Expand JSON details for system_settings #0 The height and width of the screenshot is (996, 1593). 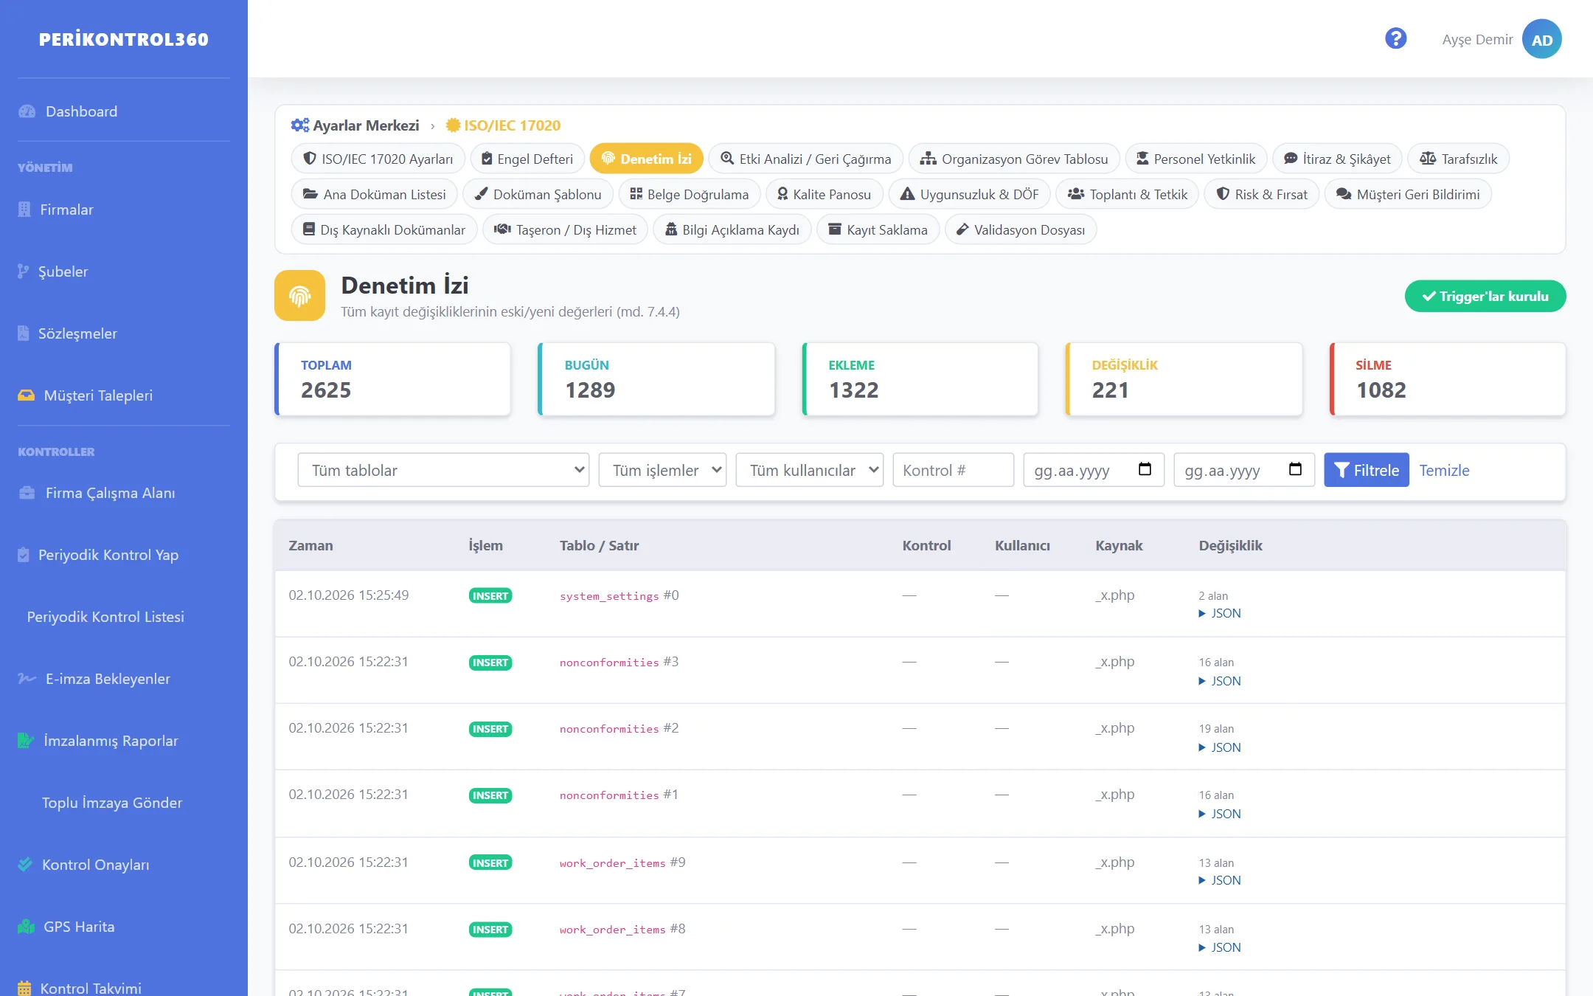(1220, 613)
